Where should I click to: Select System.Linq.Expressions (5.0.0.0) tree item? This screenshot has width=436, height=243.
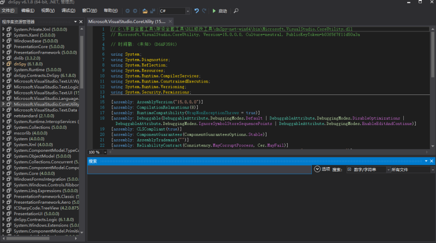pyautogui.click(x=46, y=191)
